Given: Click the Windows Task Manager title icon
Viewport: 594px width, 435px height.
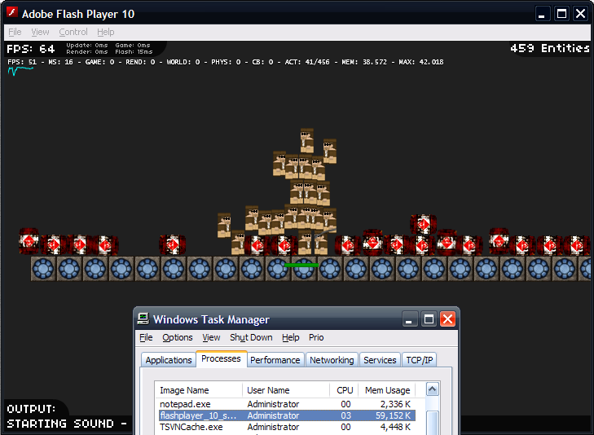Looking at the screenshot, I should click(x=143, y=319).
